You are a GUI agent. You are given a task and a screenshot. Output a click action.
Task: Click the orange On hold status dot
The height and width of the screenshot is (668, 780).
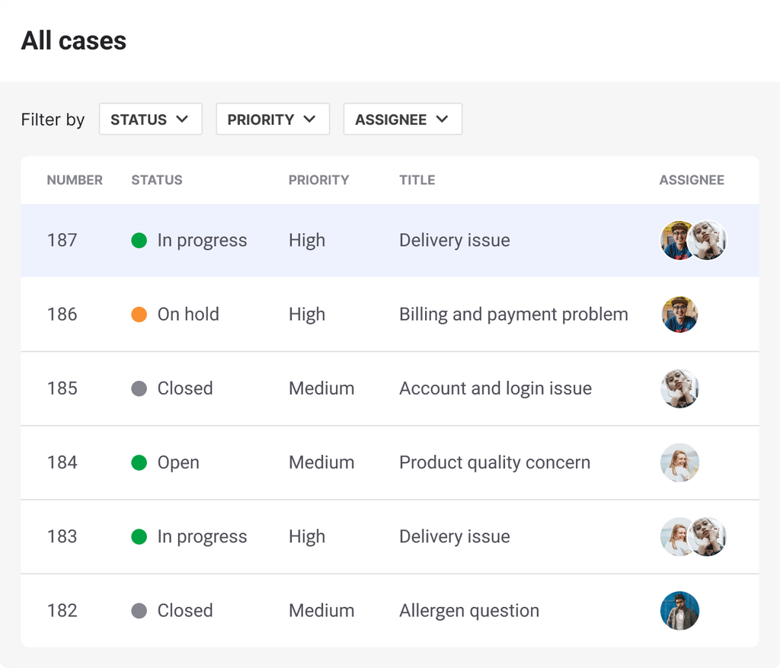[139, 315]
